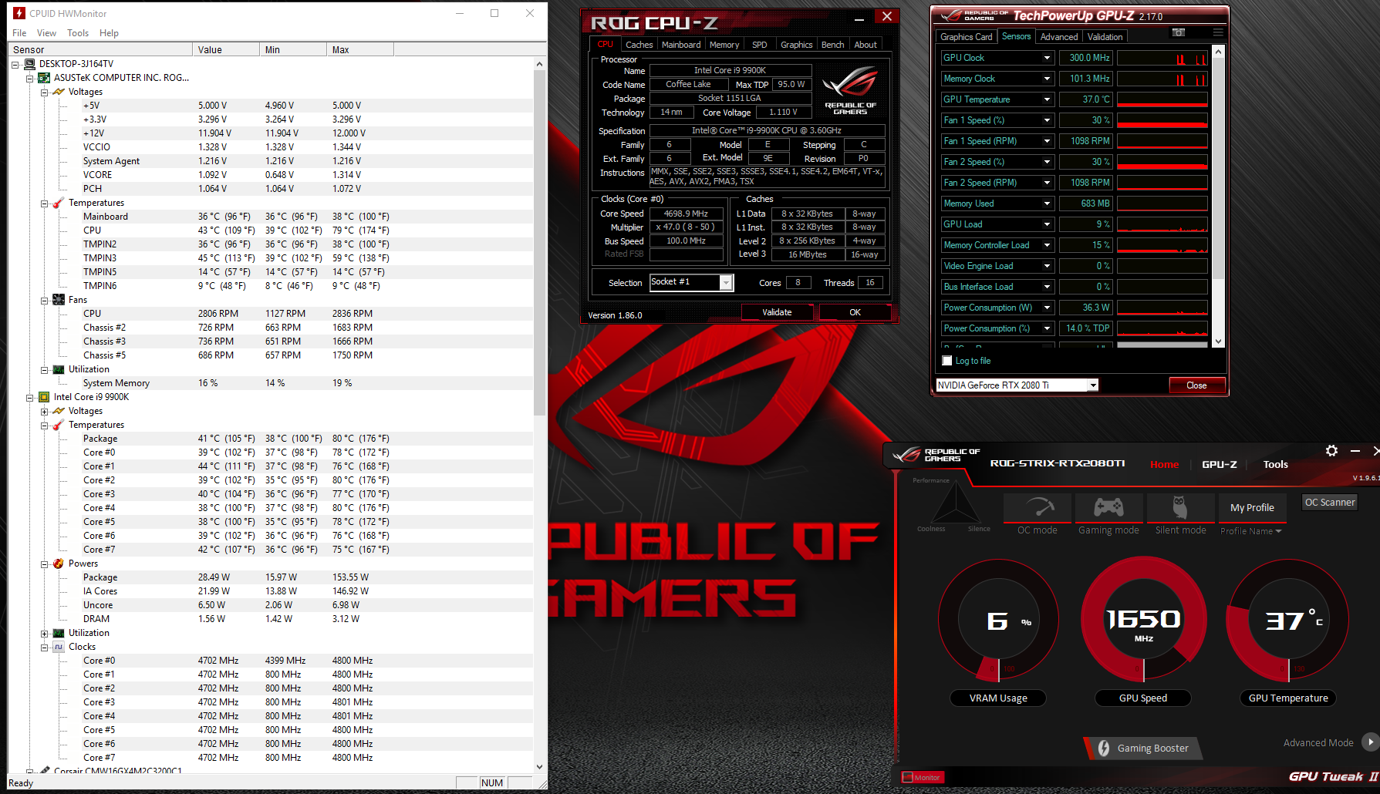Click the GPU Temperature sensor graph
This screenshot has height=794, width=1380.
[1162, 99]
